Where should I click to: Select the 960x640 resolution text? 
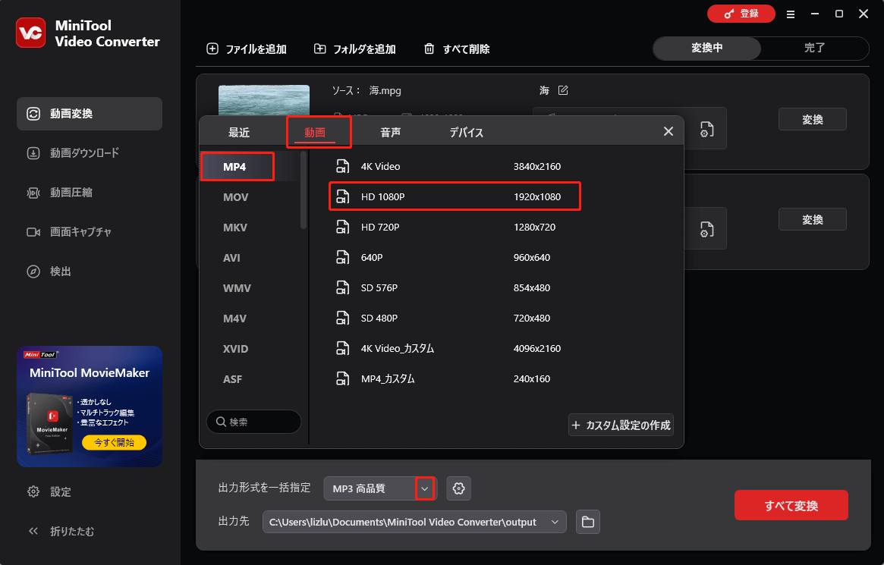[x=532, y=257]
